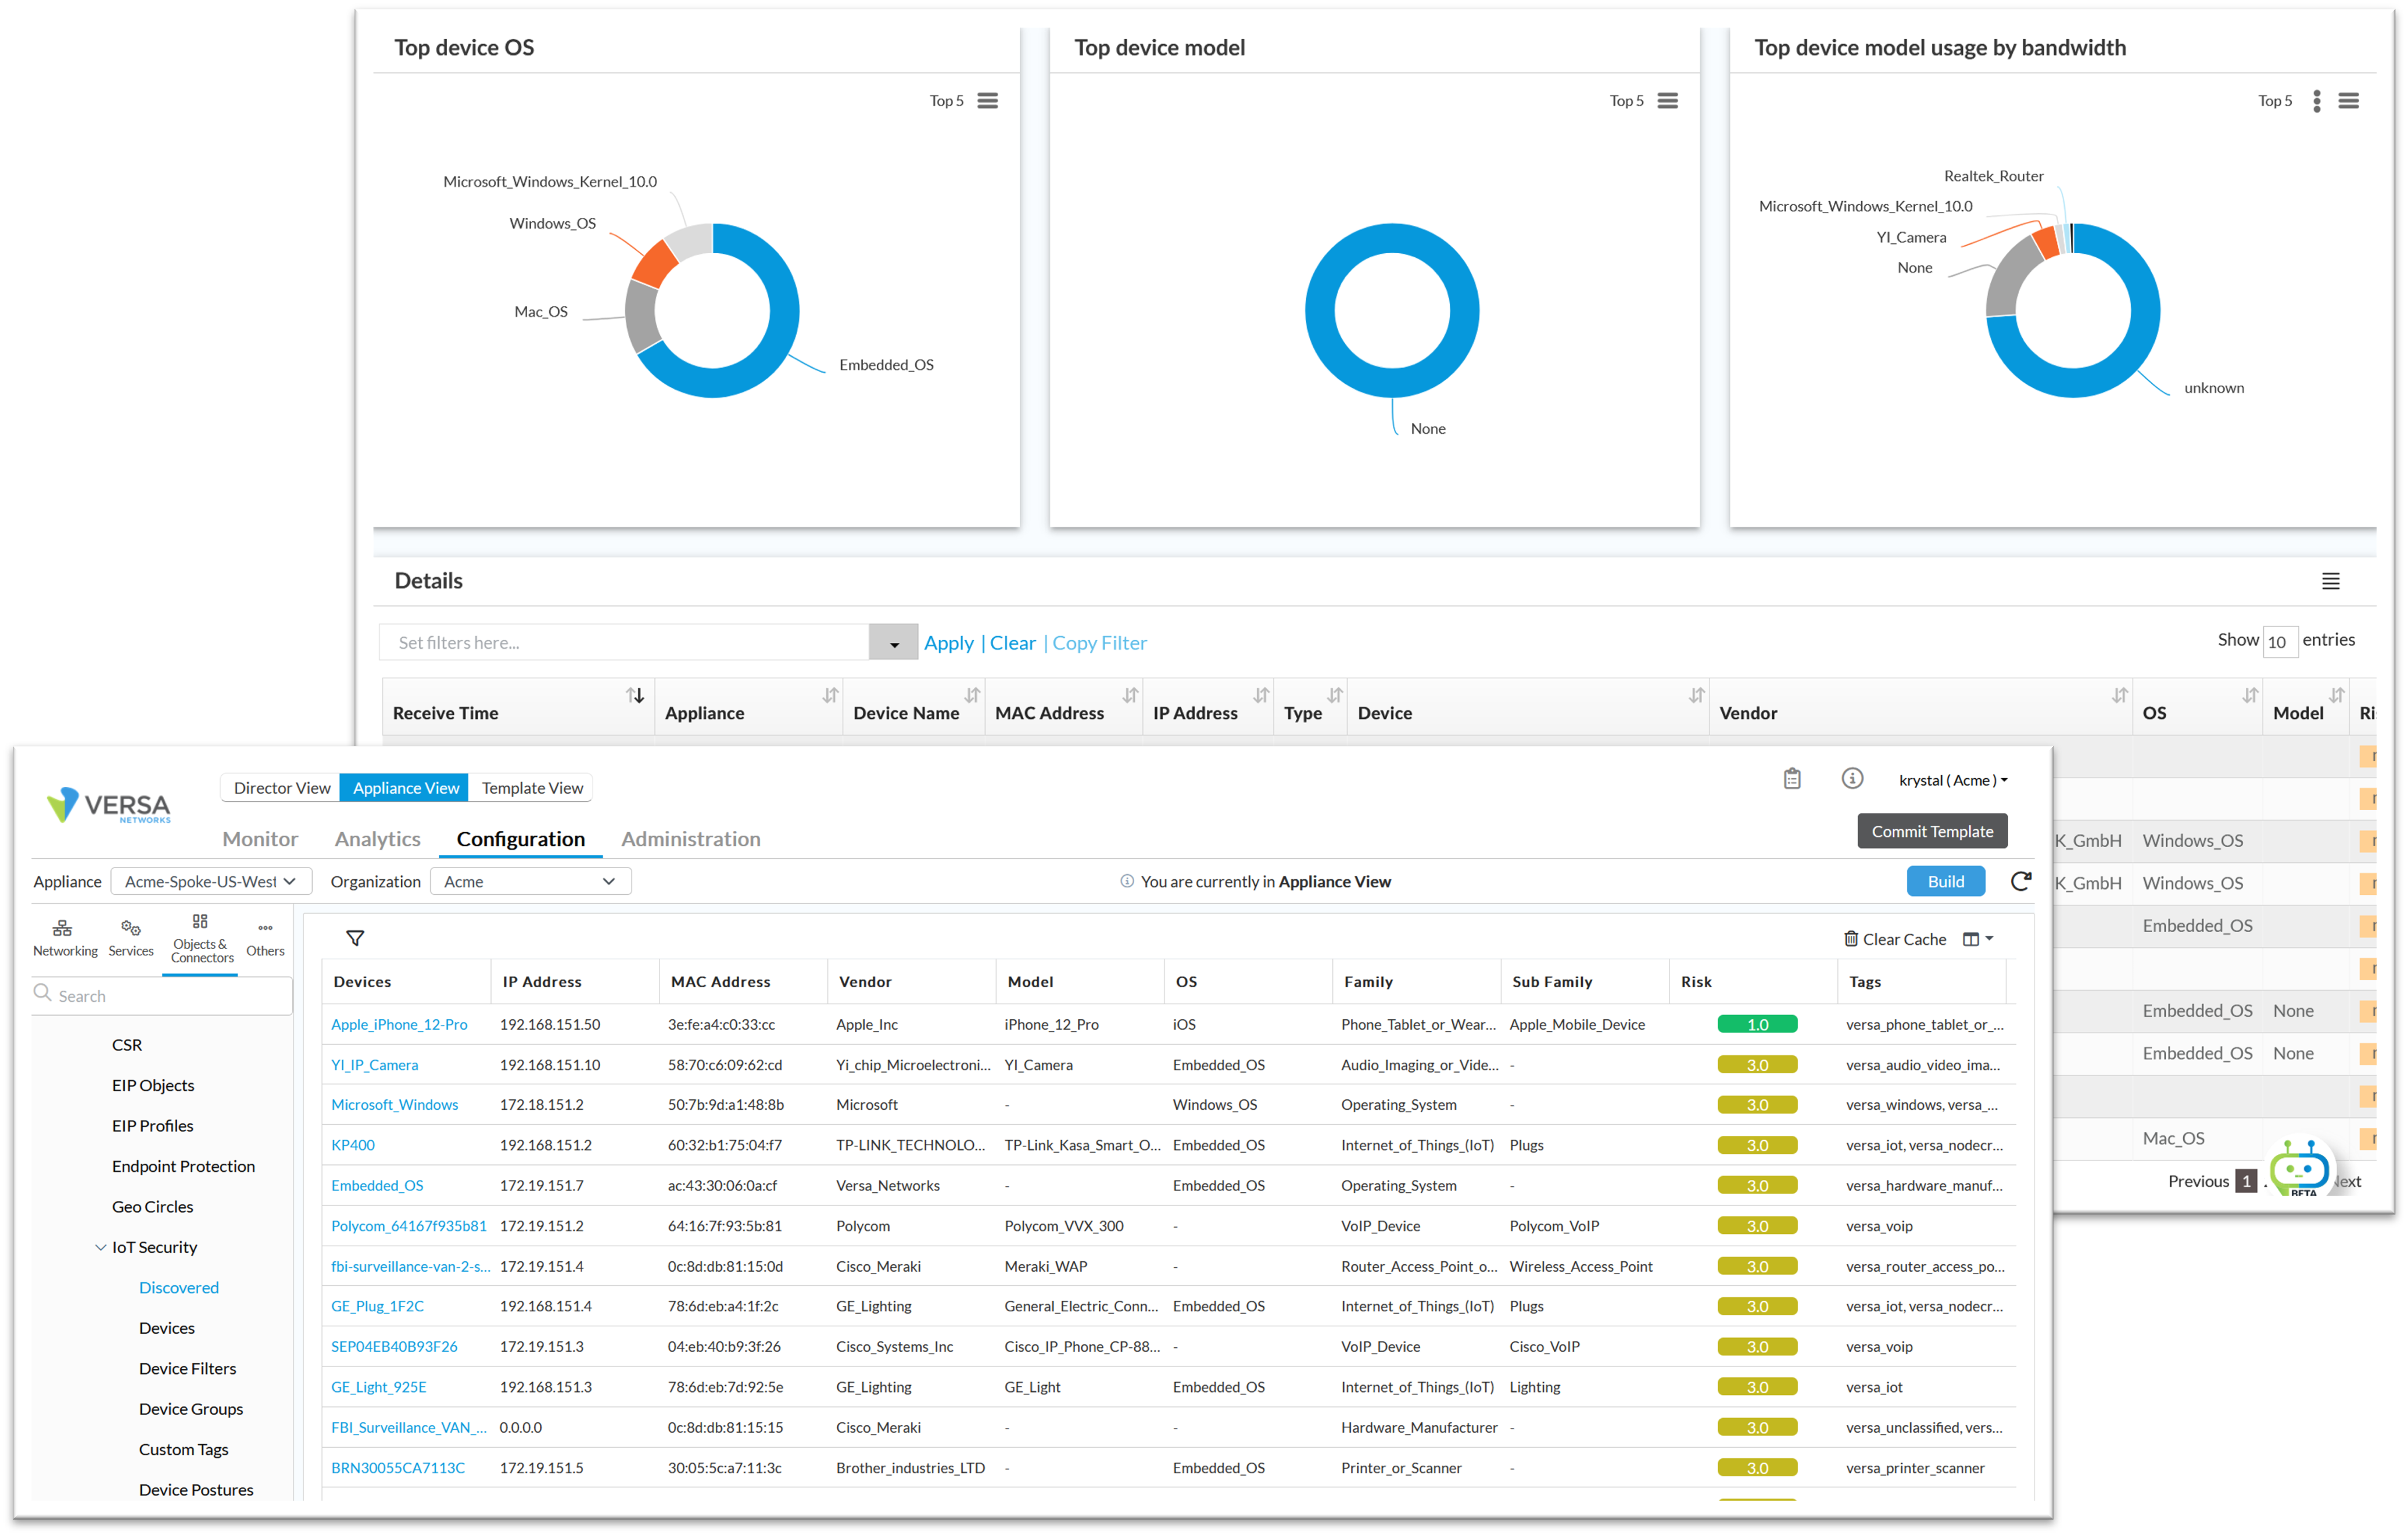Switch to the Analytics tab
2408x1536 pixels.
pyautogui.click(x=377, y=839)
